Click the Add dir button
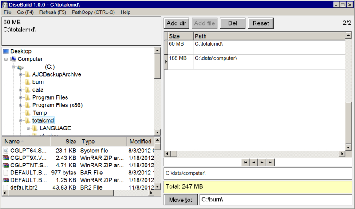355x209 pixels. (176, 23)
